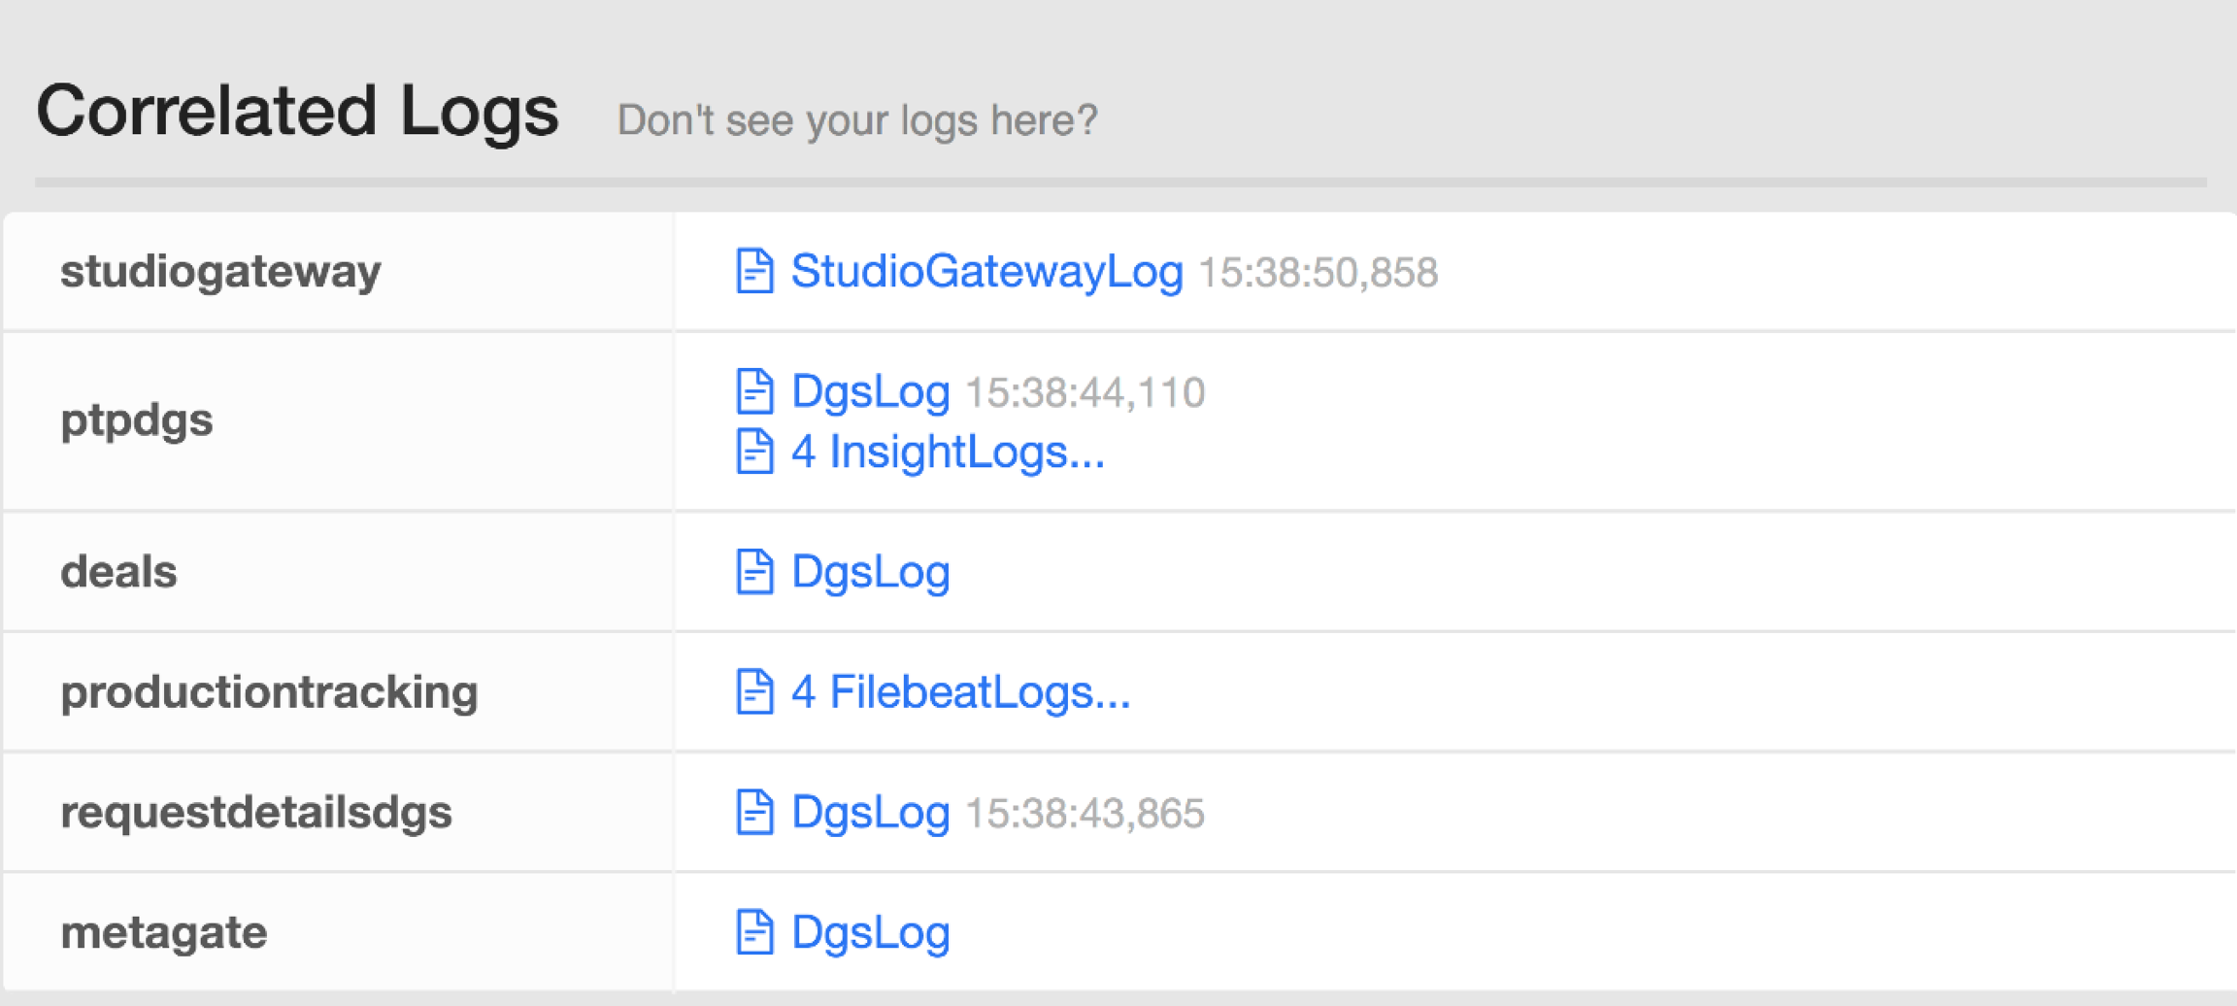The height and width of the screenshot is (1006, 2237).
Task: Open the StudioGatewayLog link
Action: point(986,271)
